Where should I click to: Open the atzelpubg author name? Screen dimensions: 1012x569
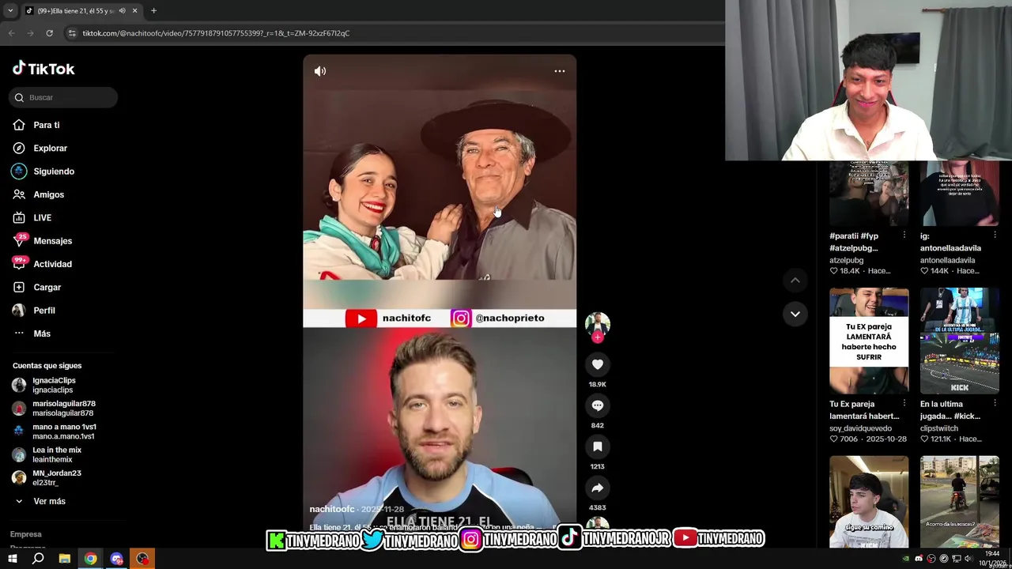[x=846, y=260]
